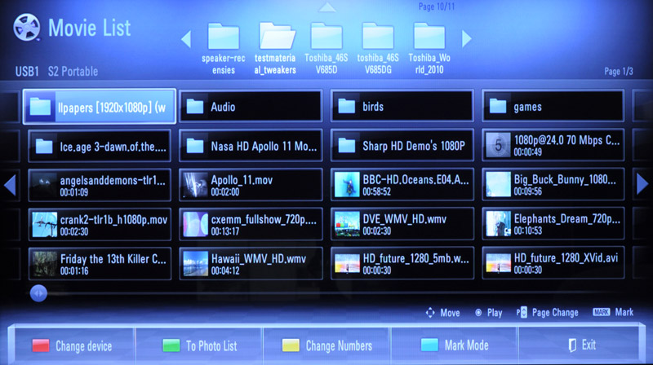Play Friday the 13th Killer C video
Image resolution: width=653 pixels, height=365 pixels.
(x=100, y=264)
